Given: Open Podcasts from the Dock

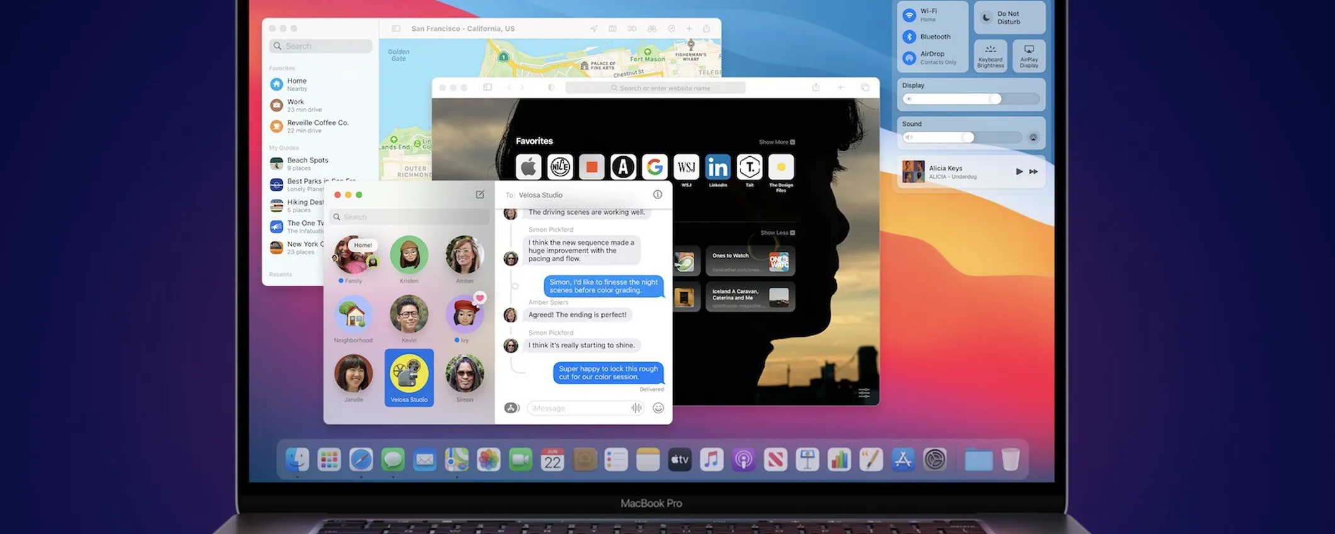Looking at the screenshot, I should 744,460.
